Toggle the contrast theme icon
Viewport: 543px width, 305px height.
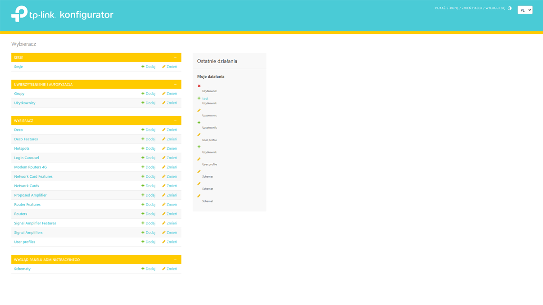point(510,8)
